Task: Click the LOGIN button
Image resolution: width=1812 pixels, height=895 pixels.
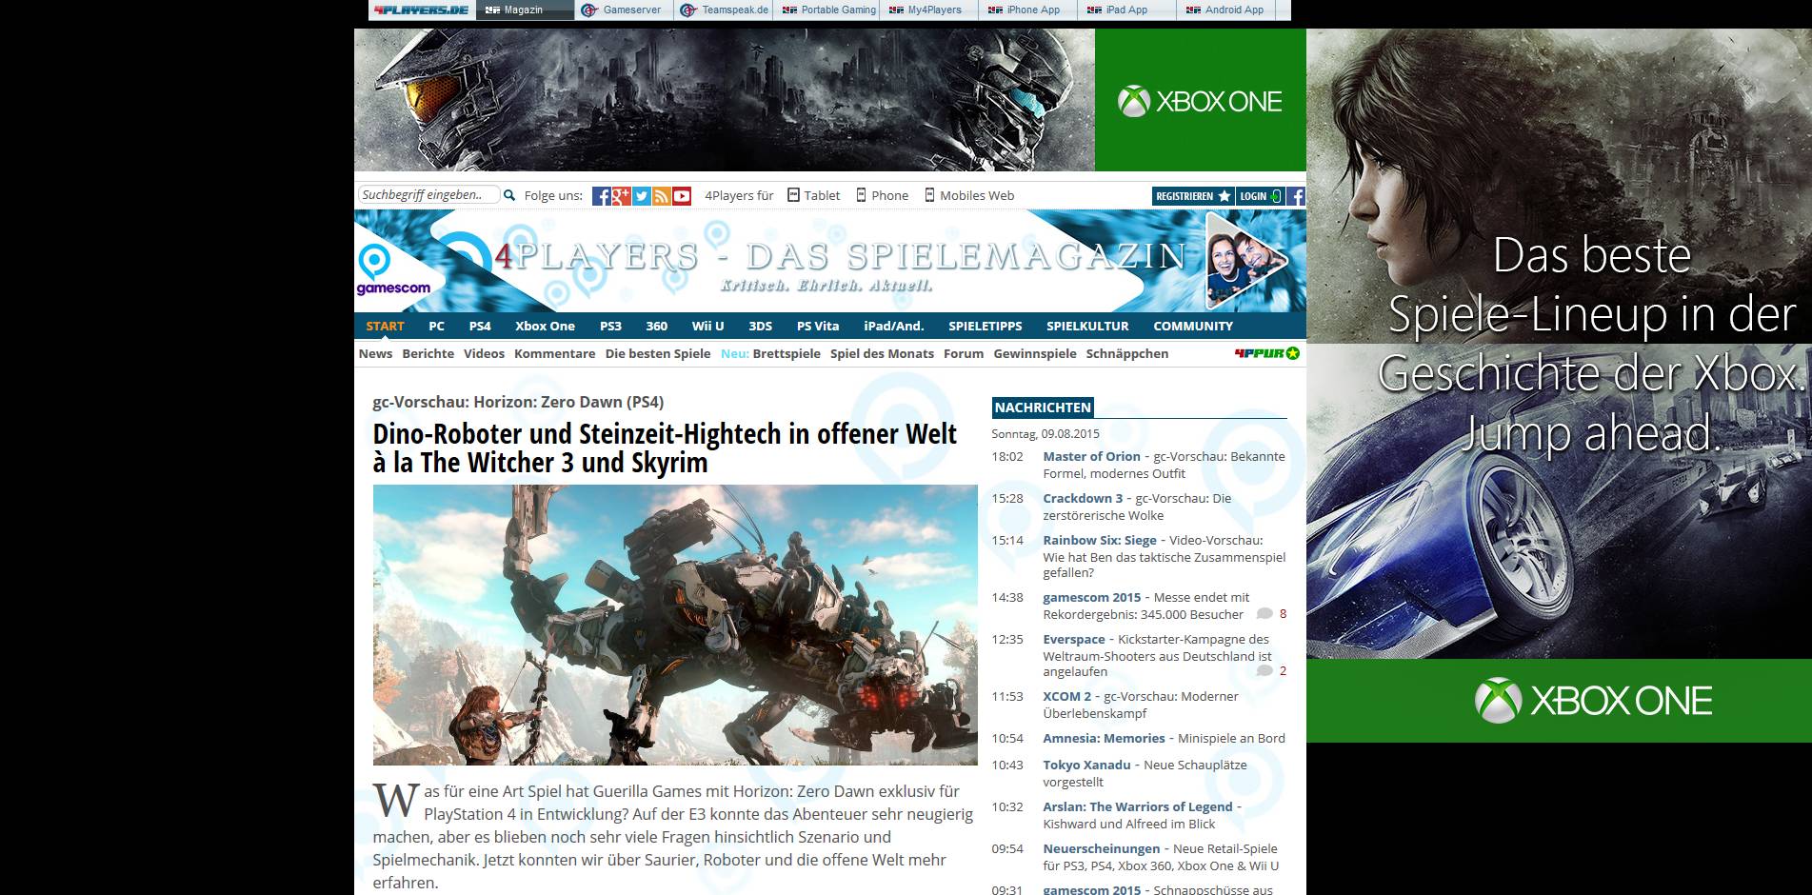Action: [1261, 196]
